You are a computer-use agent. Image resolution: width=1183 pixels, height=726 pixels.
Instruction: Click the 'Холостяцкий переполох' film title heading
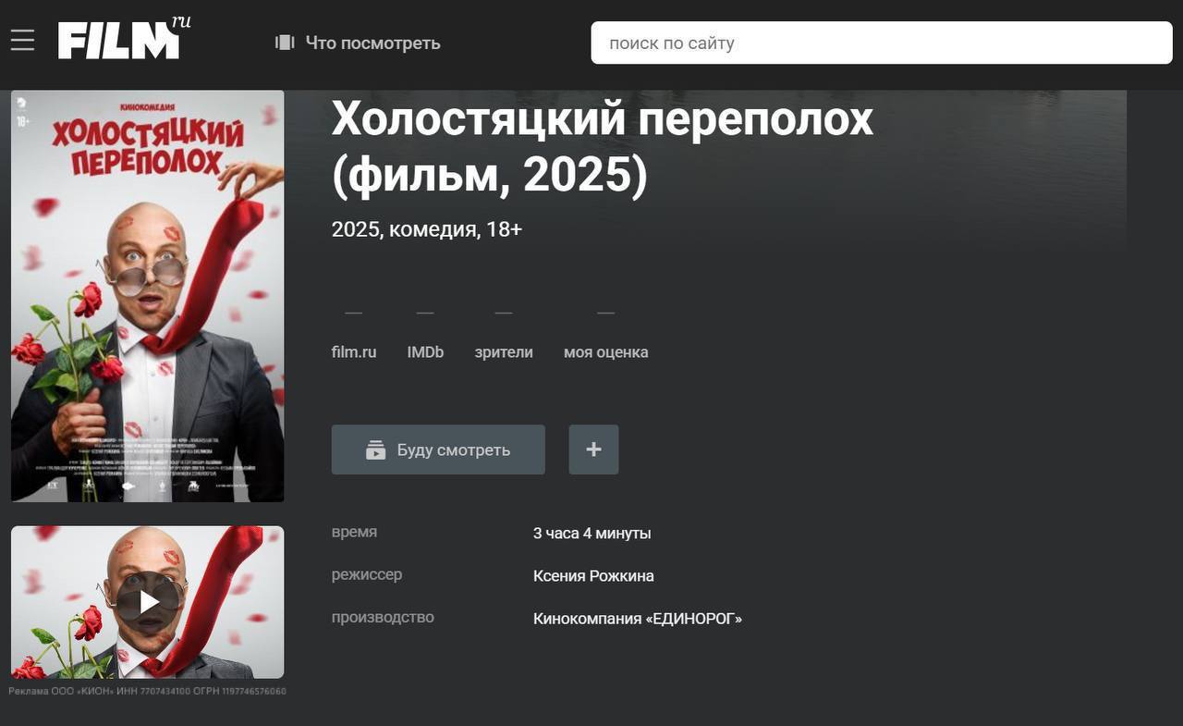603,146
